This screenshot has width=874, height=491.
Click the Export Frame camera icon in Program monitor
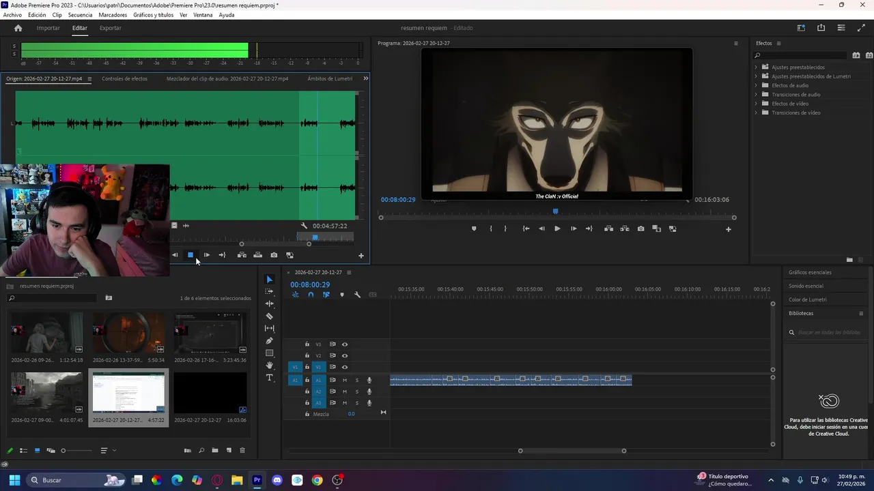[640, 229]
